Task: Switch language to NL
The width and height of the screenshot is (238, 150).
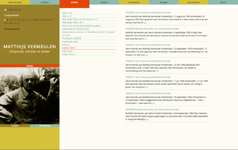Action: click(6, 10)
